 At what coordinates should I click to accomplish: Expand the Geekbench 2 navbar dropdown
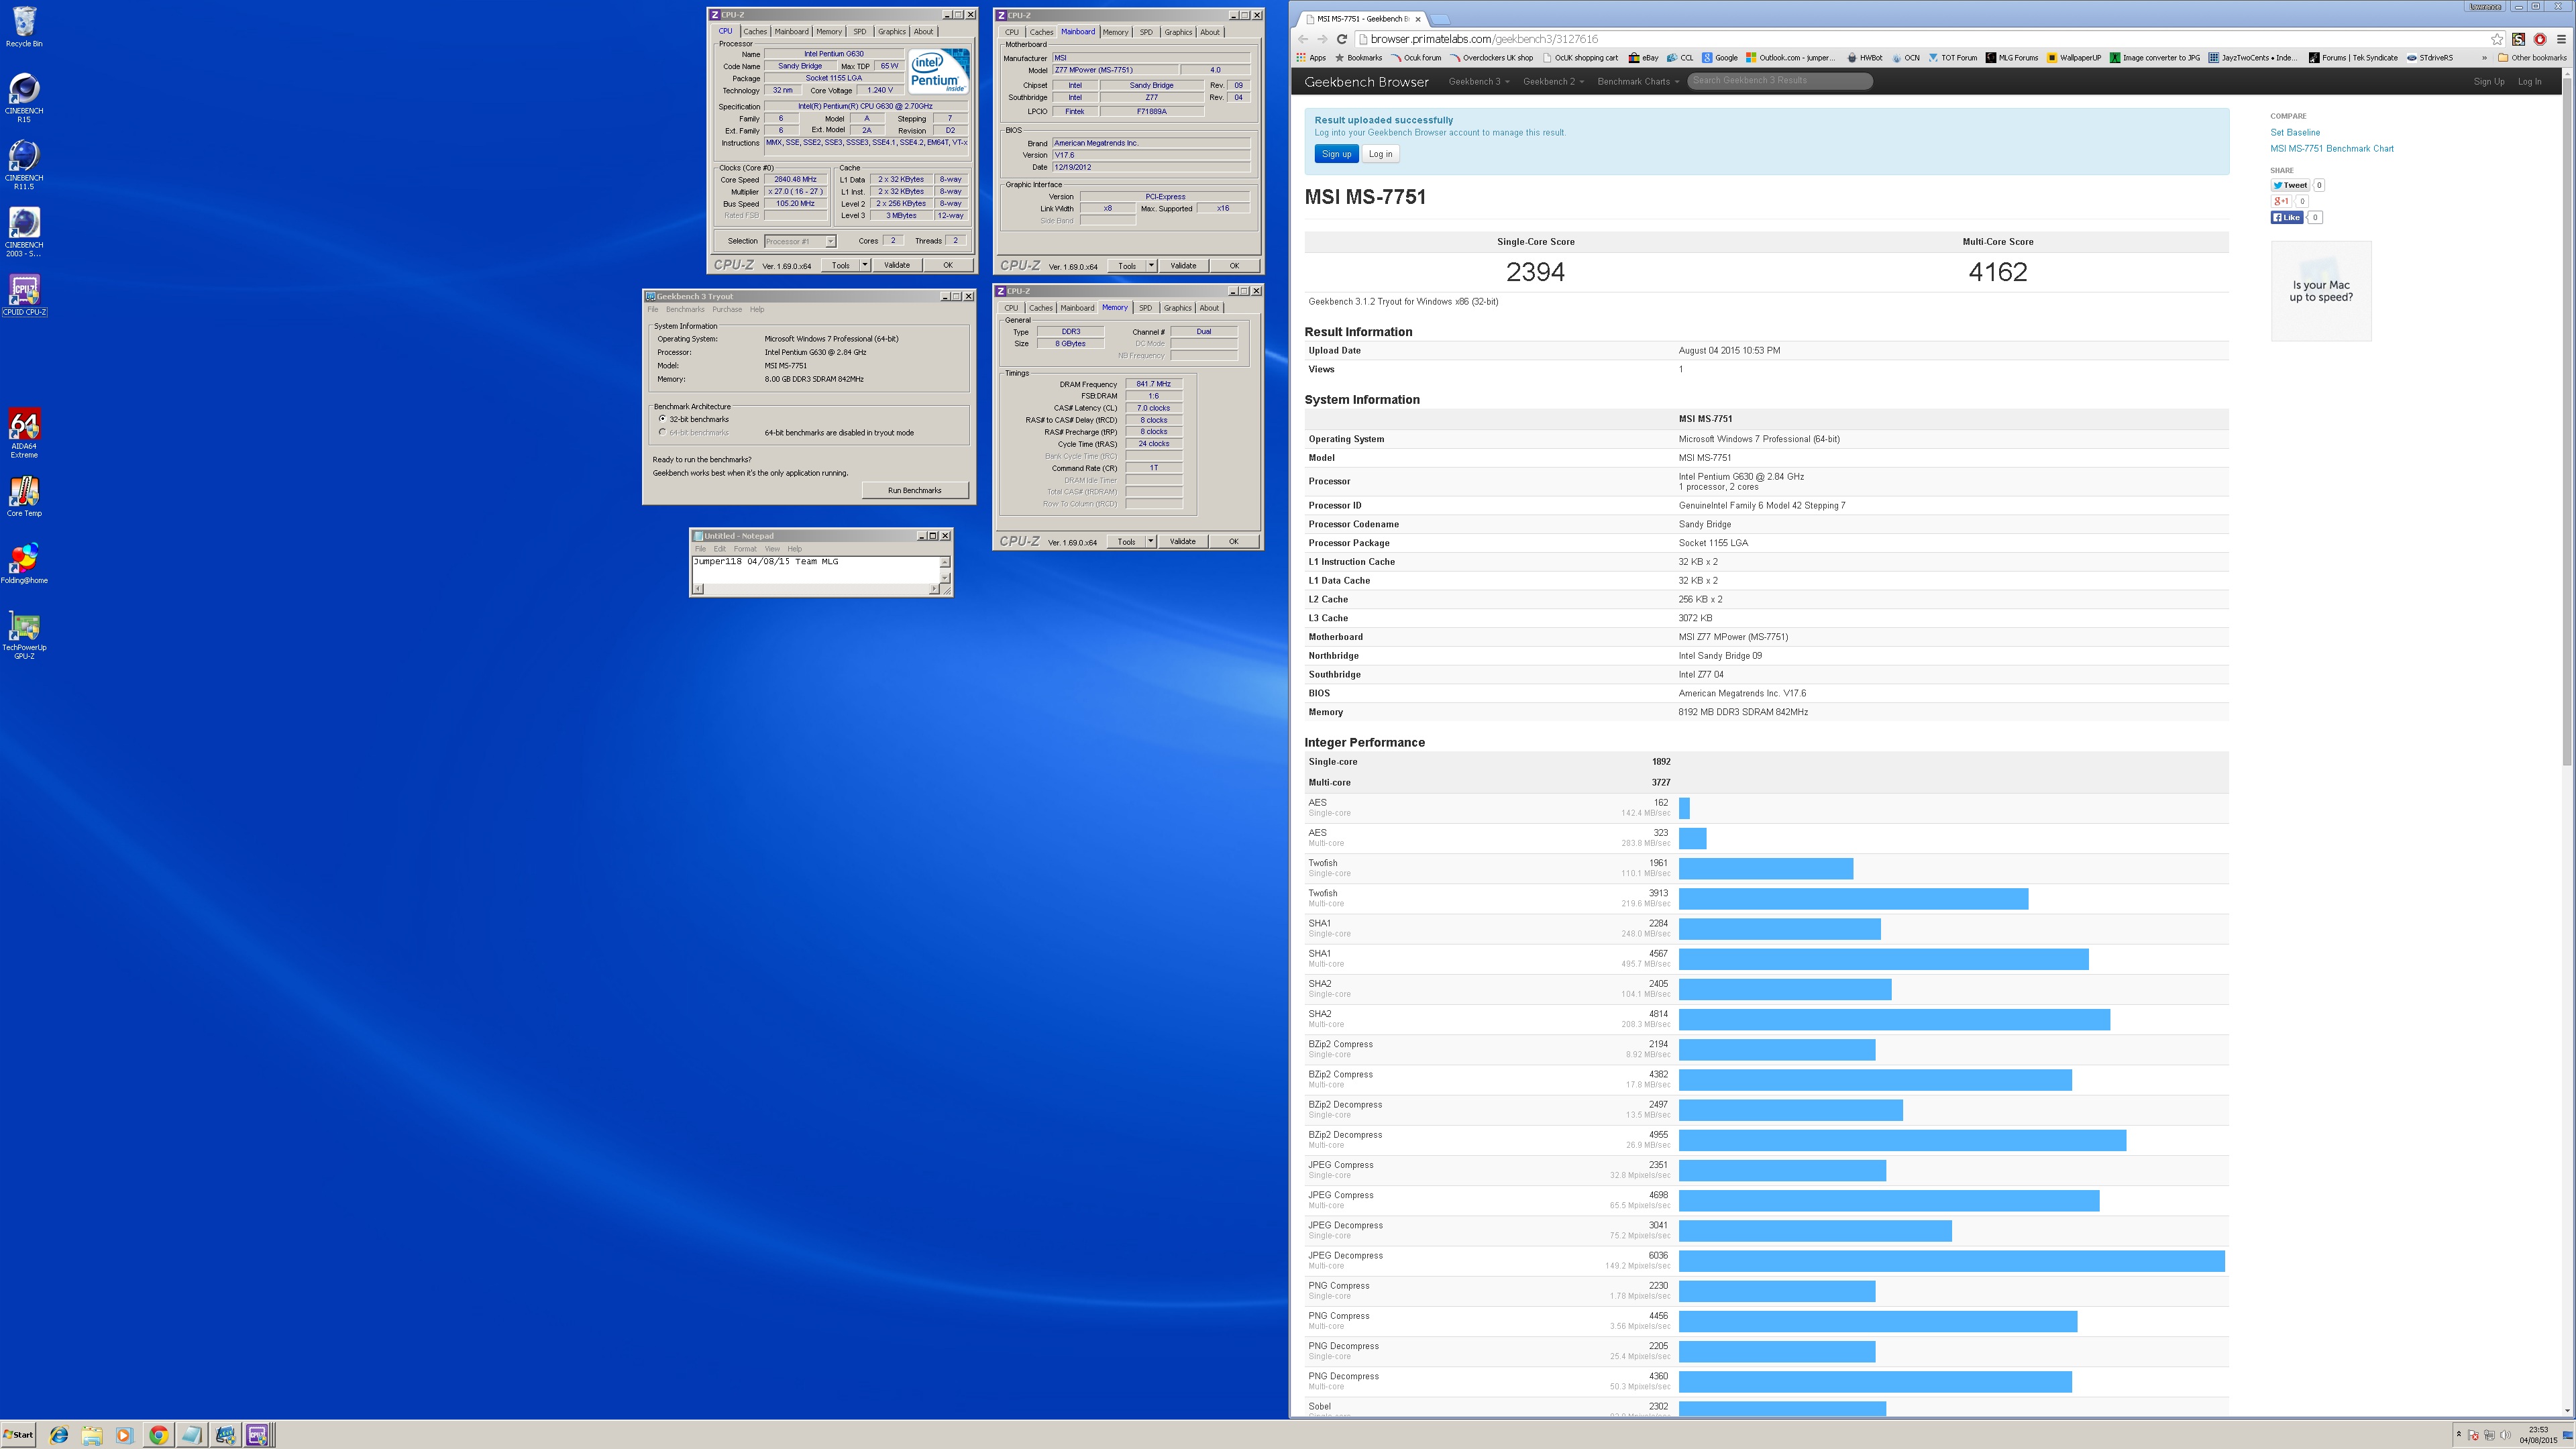[1553, 81]
